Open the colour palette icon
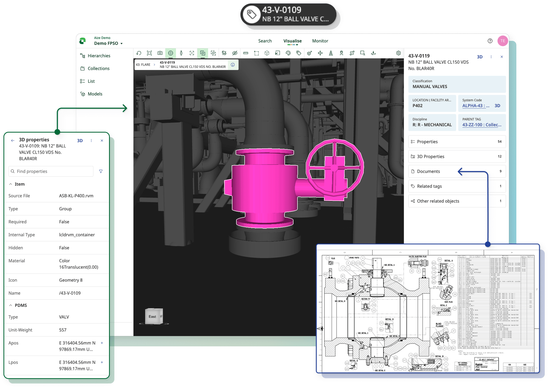The width and height of the screenshot is (549, 388). pyautogui.click(x=288, y=53)
